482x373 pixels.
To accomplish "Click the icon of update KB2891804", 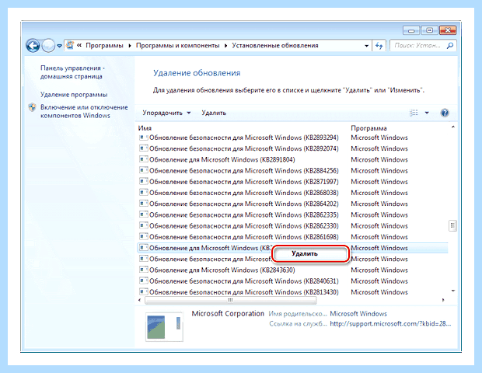I will click(x=144, y=159).
